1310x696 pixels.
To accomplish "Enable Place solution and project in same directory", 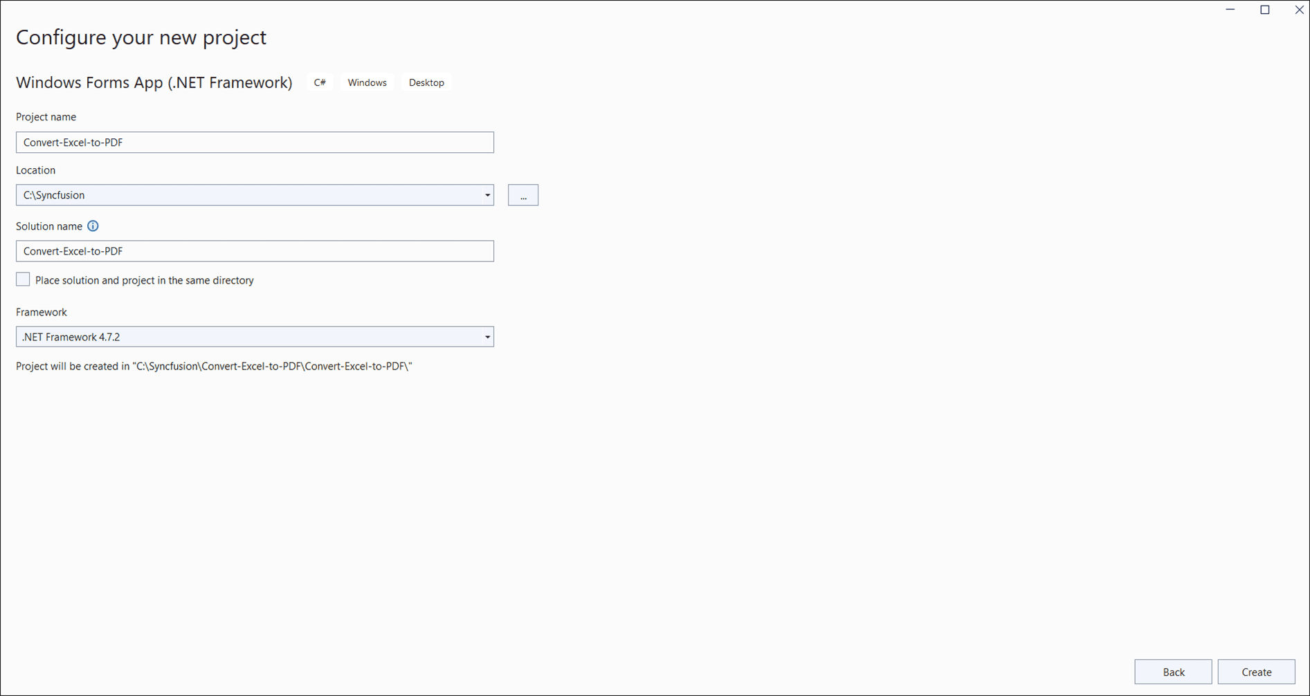I will 23,280.
